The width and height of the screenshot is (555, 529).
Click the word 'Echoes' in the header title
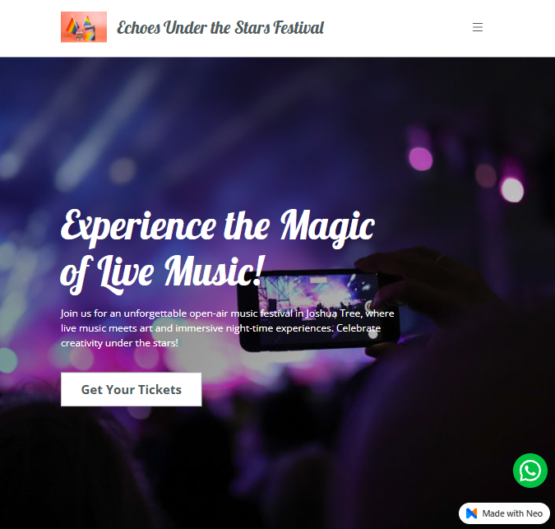139,28
